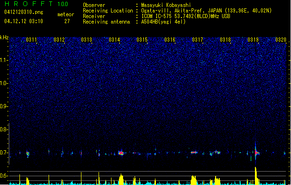Click the echo blob just before 0311

click(28, 154)
